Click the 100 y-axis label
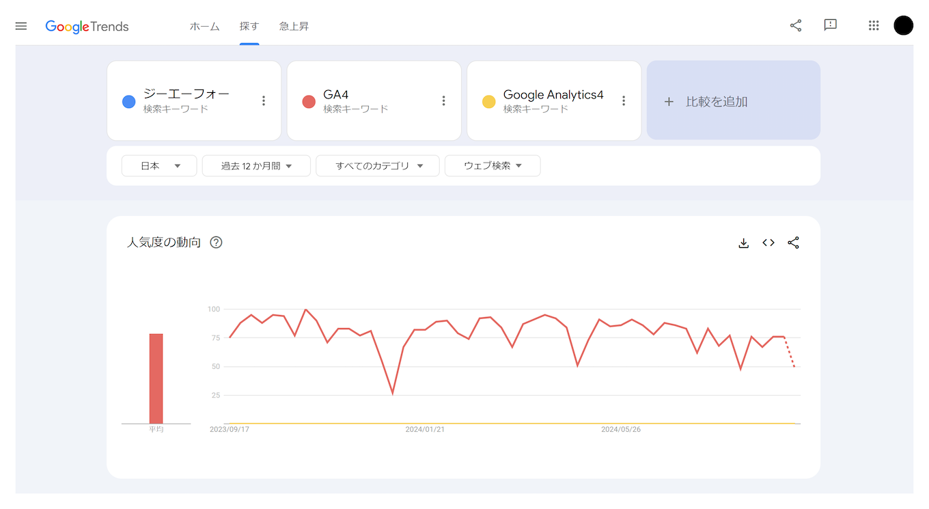Screen dimensions: 929x509 pyautogui.click(x=214, y=309)
